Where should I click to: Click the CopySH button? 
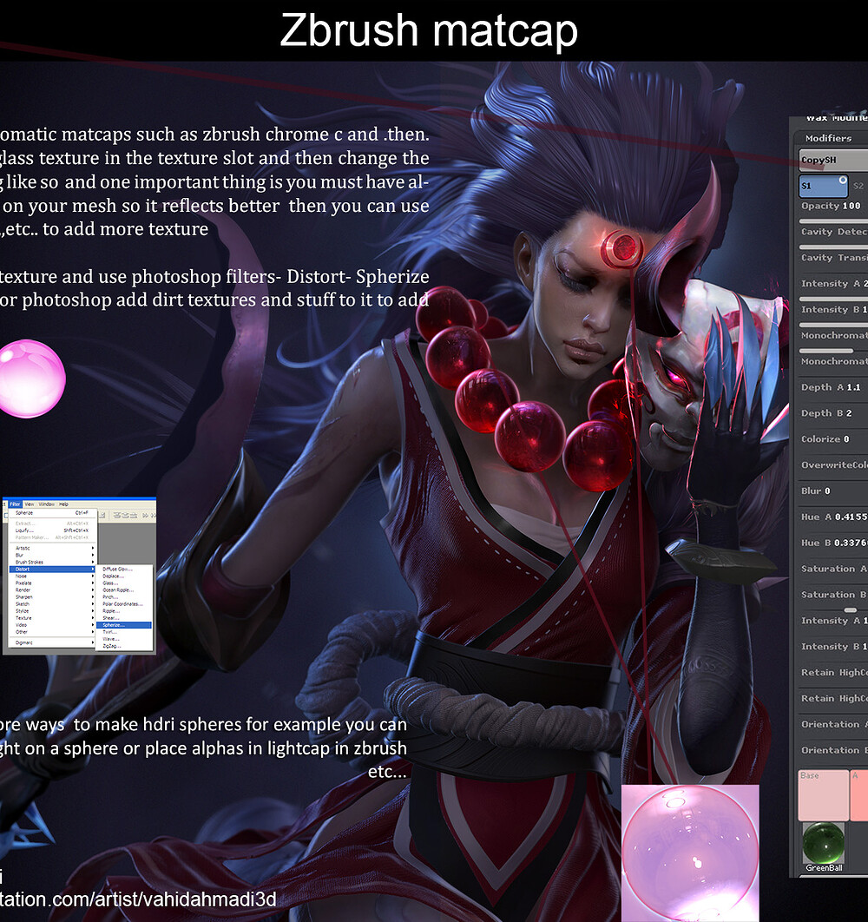tap(832, 160)
